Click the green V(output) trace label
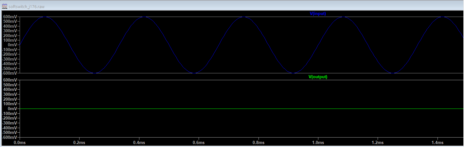This screenshot has height=147, width=464. 318,77
